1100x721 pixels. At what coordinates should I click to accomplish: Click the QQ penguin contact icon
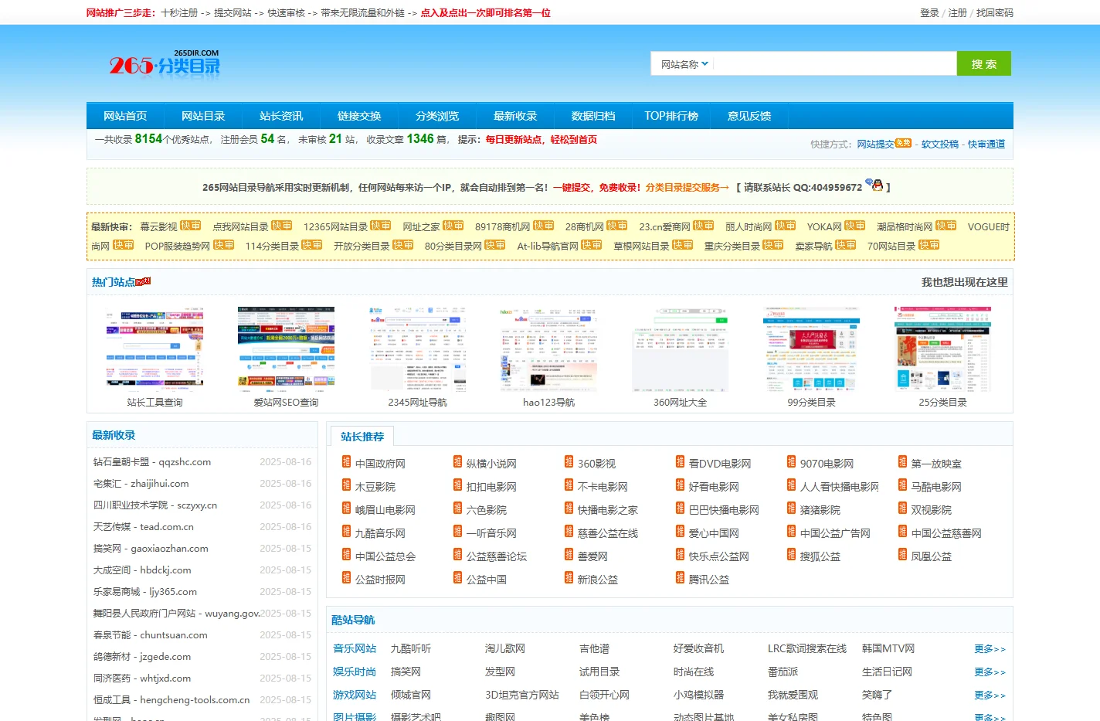[874, 185]
